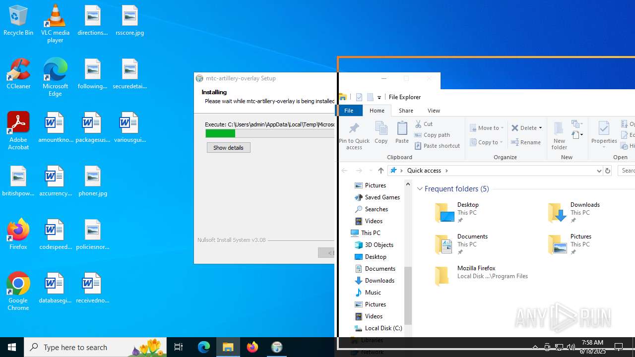Open the Mozilla Firefox frequent folder
The height and width of the screenshot is (357, 635).
pyautogui.click(x=481, y=276)
